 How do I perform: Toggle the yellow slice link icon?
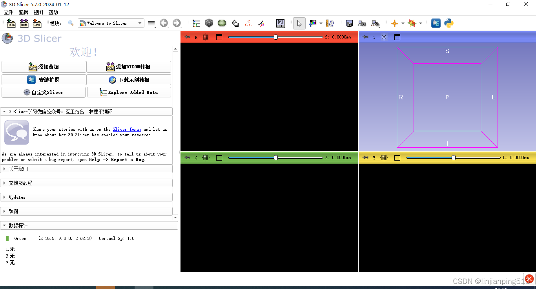384,157
